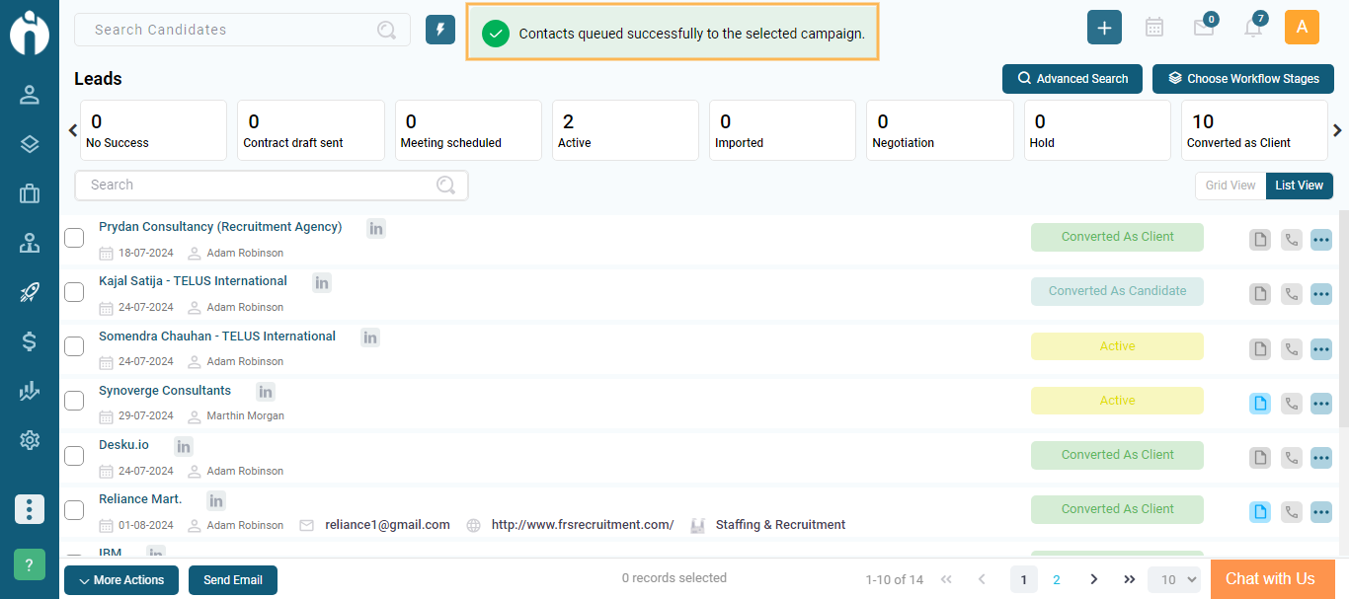
Task: Click the lightning bolt quick action icon
Action: point(440,30)
